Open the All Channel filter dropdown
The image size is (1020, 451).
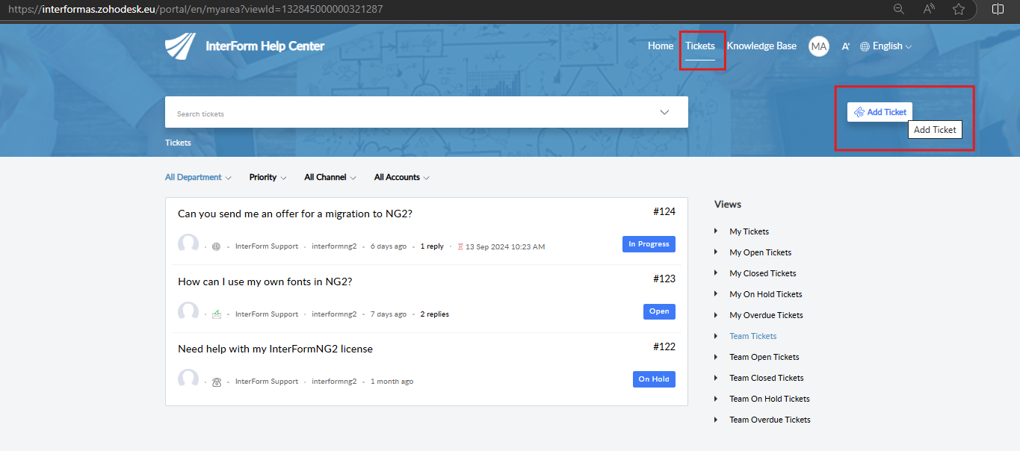point(330,178)
